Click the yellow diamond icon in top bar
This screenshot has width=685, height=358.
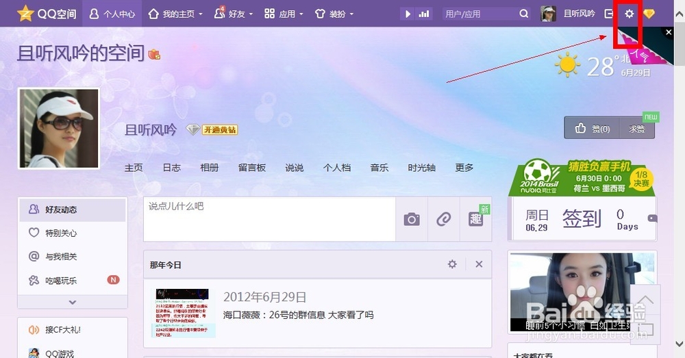[649, 14]
